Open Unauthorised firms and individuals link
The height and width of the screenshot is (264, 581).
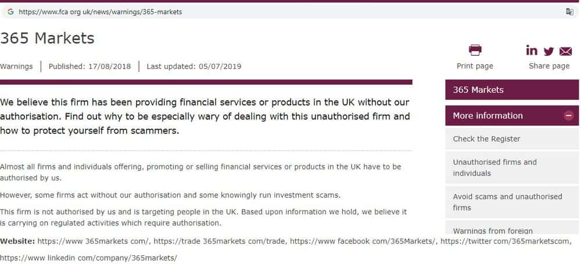coord(494,168)
